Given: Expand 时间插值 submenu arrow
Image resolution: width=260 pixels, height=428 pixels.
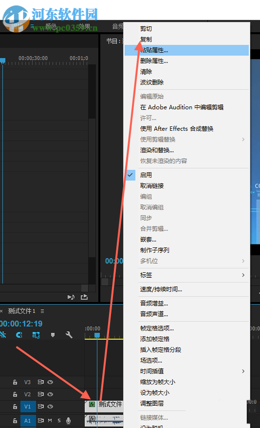Looking at the screenshot, I should pos(243,371).
